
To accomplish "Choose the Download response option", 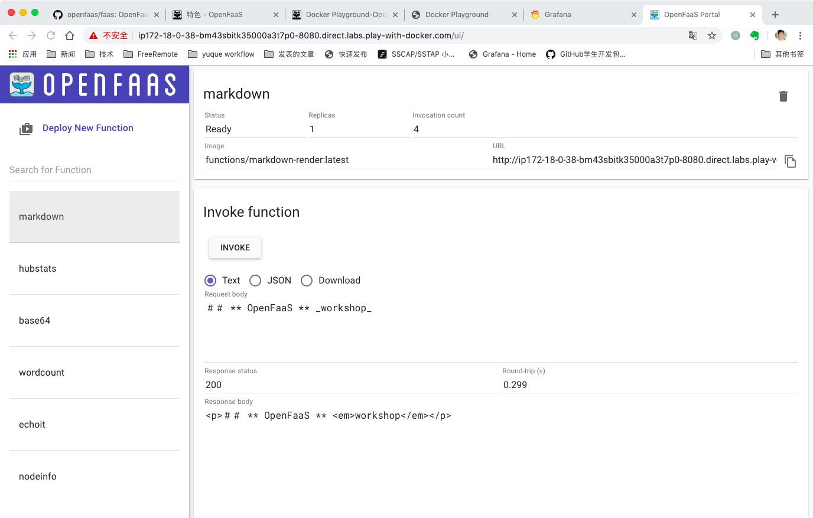I will click(x=307, y=281).
